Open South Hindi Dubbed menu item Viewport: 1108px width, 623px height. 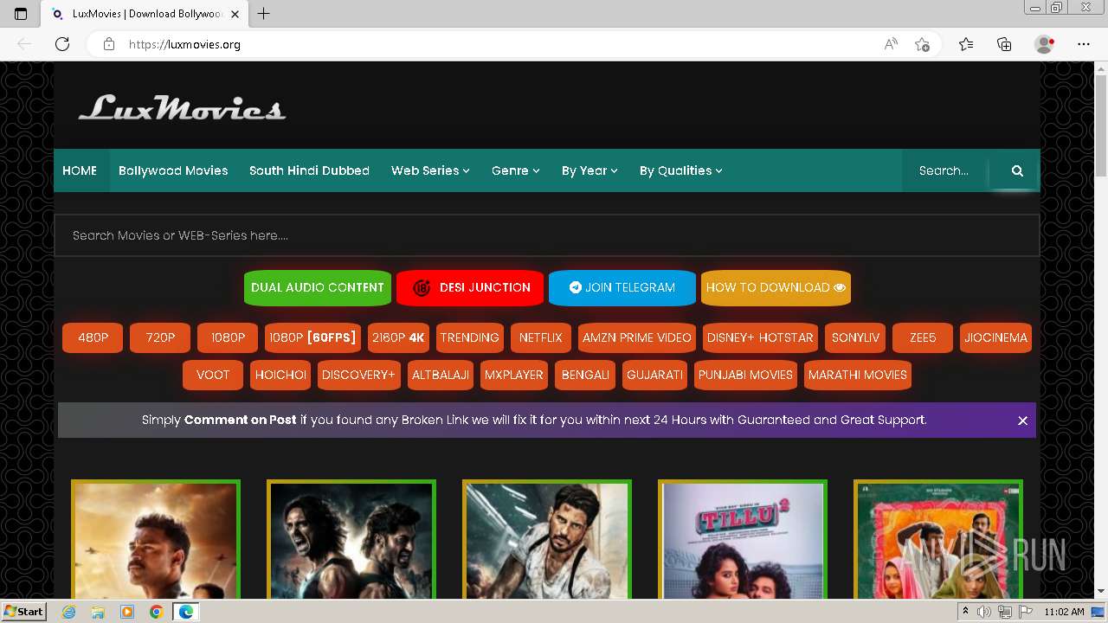(309, 170)
